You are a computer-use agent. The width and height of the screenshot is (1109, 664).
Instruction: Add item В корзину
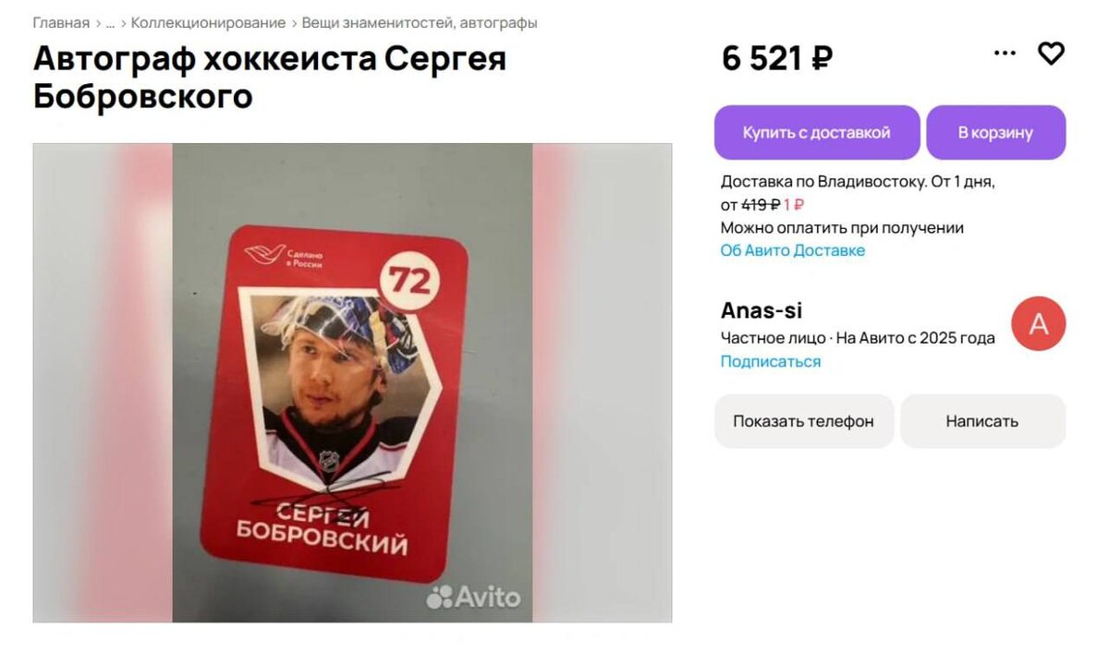click(x=995, y=132)
